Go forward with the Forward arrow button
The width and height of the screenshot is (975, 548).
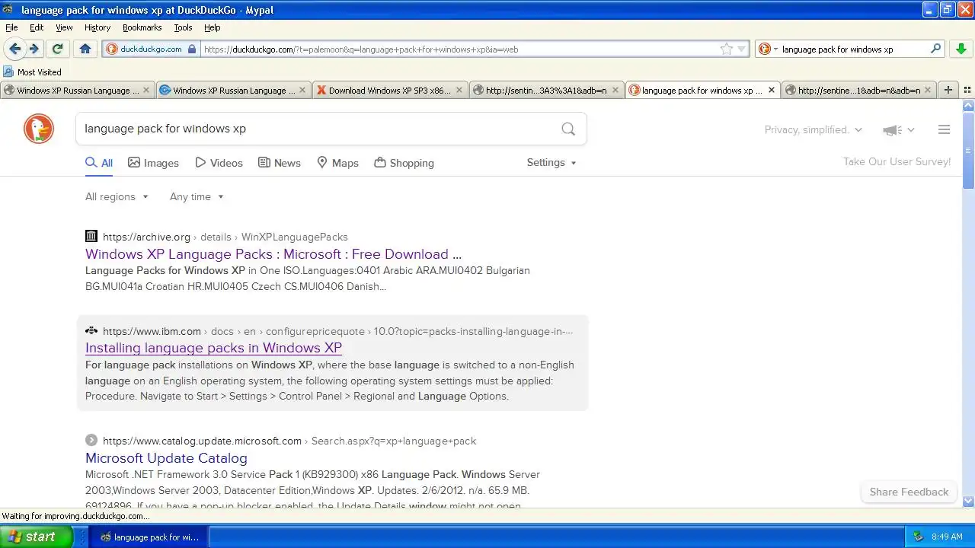[34, 49]
